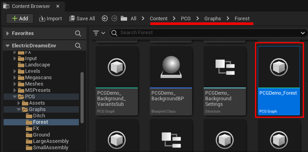Click the Import button
Screen dimensions: 308x152
(51, 19)
